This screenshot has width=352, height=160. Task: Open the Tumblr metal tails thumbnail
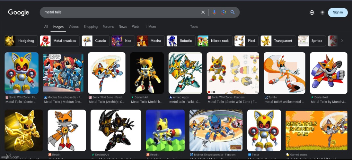[x=285, y=73]
